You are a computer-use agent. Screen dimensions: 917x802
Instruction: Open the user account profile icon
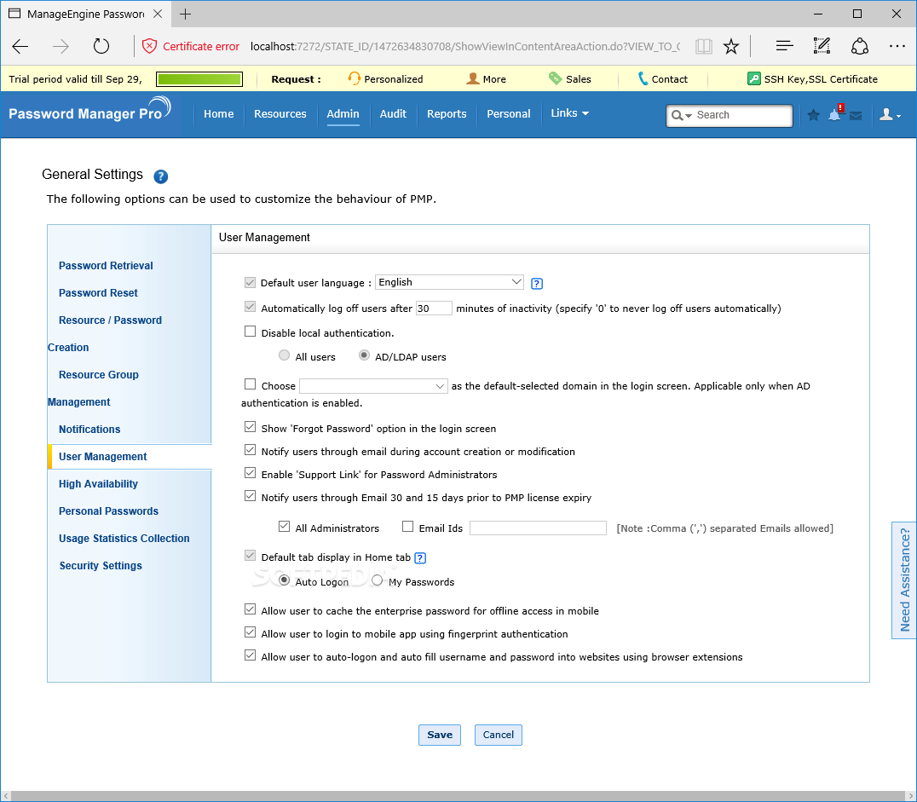coord(890,115)
